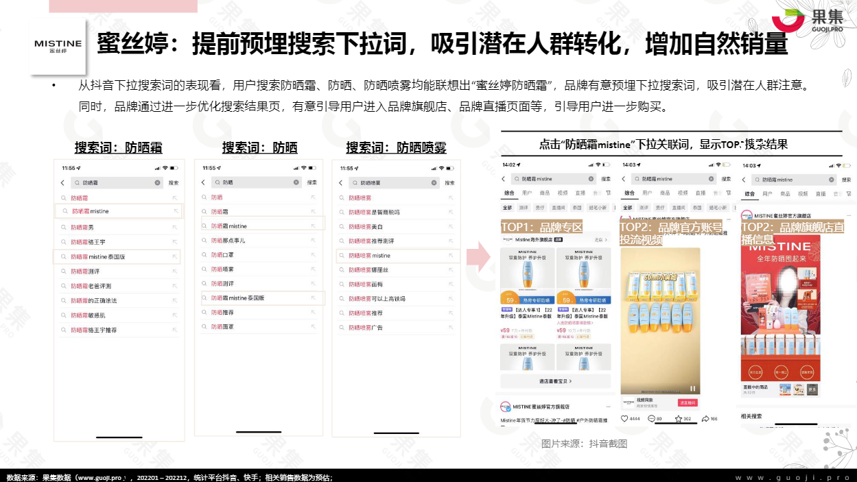Select 泰国 filter chip in 14:02 phone
Image resolution: width=857 pixels, height=482 pixels.
pyautogui.click(x=578, y=207)
